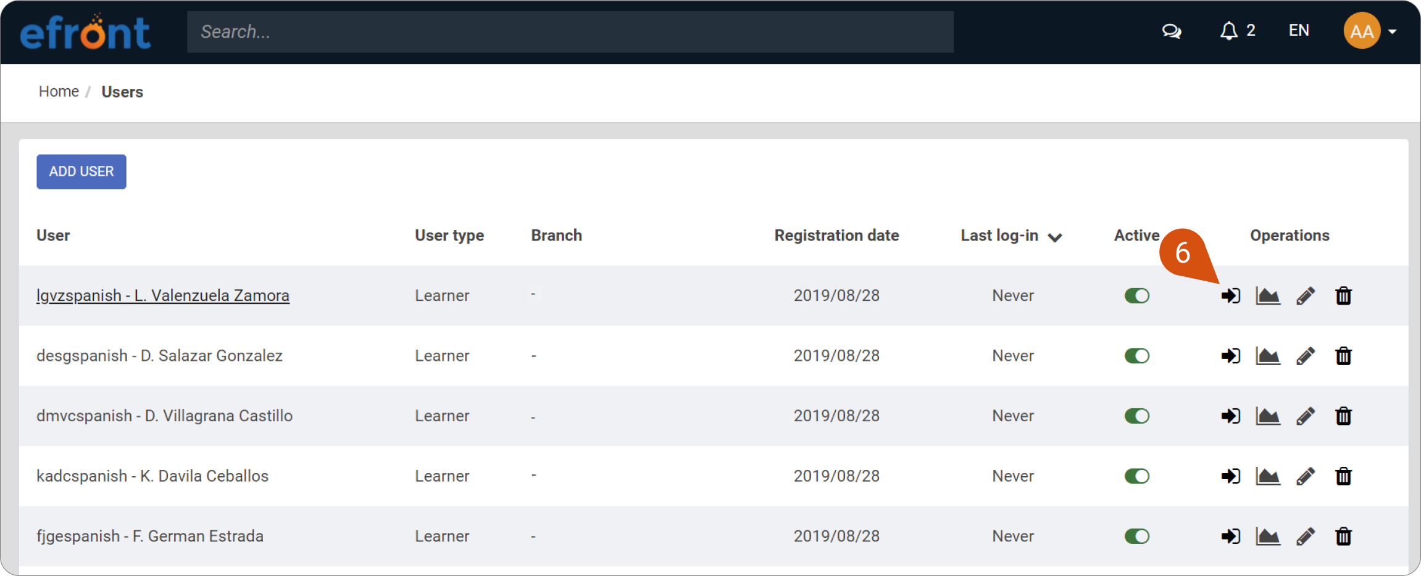Log in as lgvzspanish user icon

click(x=1230, y=296)
